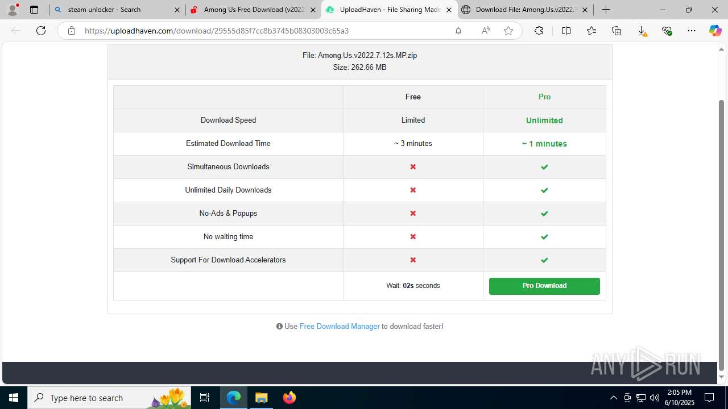728x409 pixels.
Task: Open the Free Download Manager link
Action: click(340, 326)
